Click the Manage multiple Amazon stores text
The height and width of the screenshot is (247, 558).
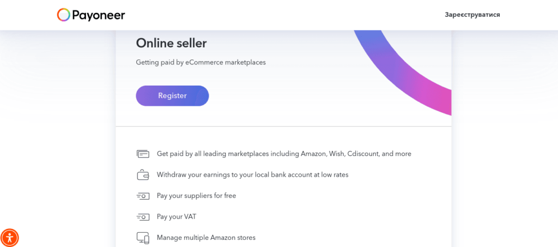point(206,237)
